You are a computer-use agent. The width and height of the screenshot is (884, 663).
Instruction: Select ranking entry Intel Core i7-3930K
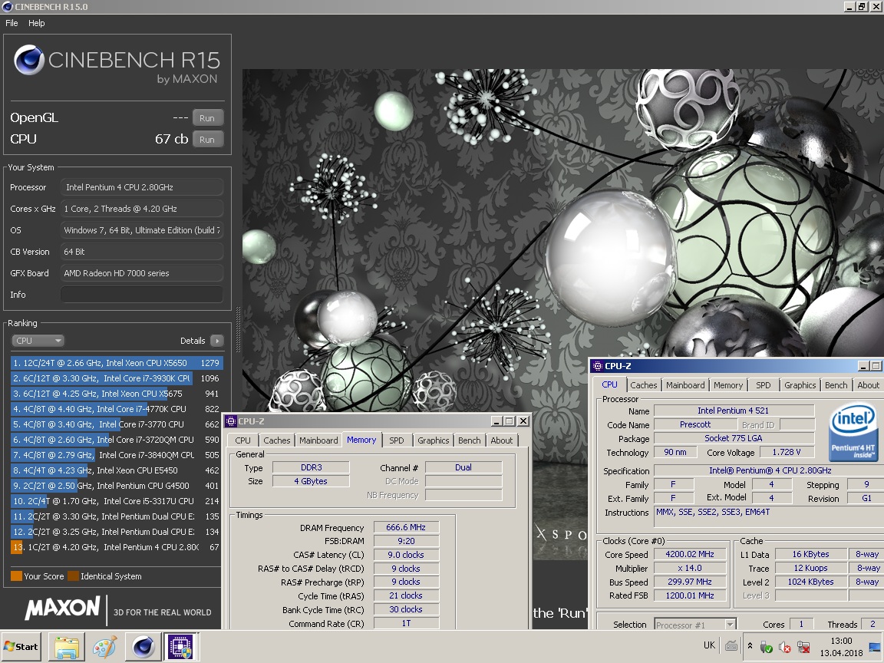click(116, 378)
